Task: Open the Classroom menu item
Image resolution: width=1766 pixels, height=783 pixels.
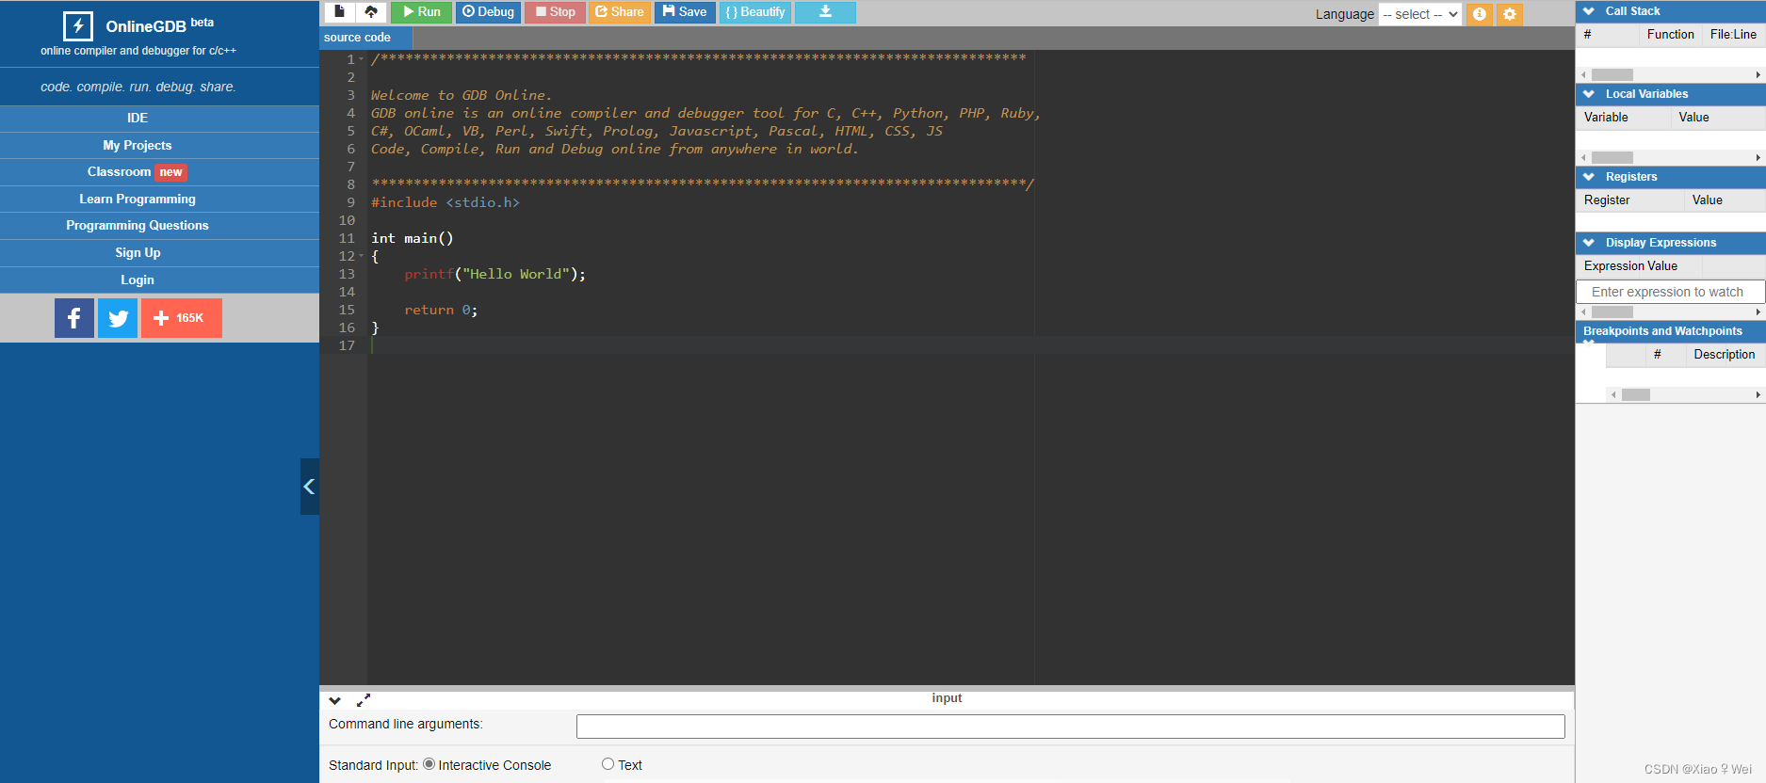Action: 138,172
